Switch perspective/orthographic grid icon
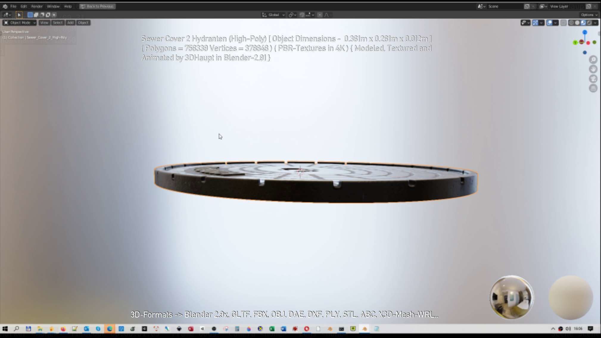 pos(593,88)
